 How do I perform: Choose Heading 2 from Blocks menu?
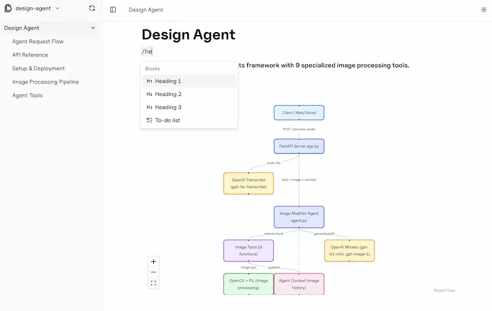[x=189, y=94]
